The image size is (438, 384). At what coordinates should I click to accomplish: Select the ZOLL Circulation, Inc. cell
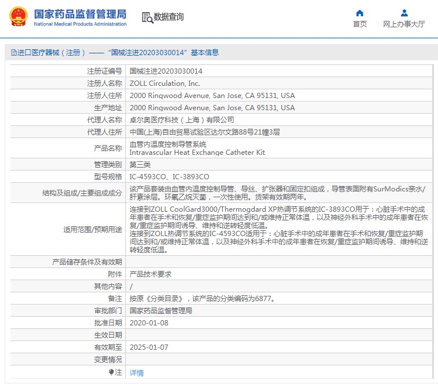point(165,83)
